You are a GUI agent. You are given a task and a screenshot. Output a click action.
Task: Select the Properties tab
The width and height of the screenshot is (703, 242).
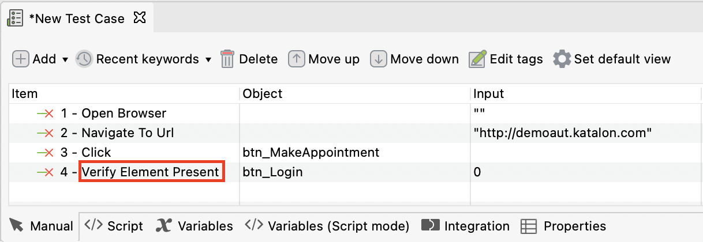[563, 226]
